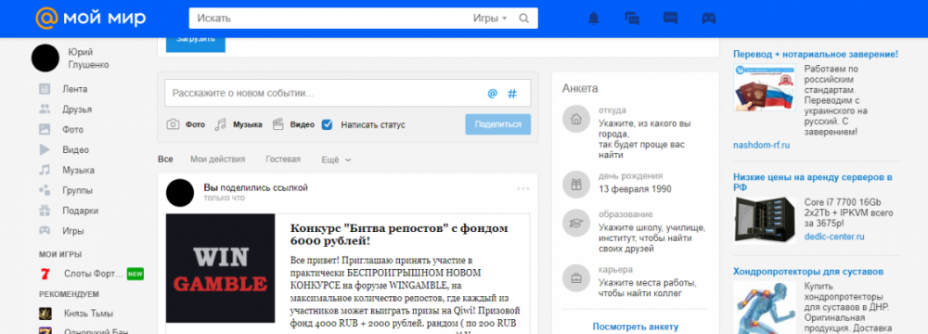Open the Слоты Фортуны game icon

pos(45,275)
